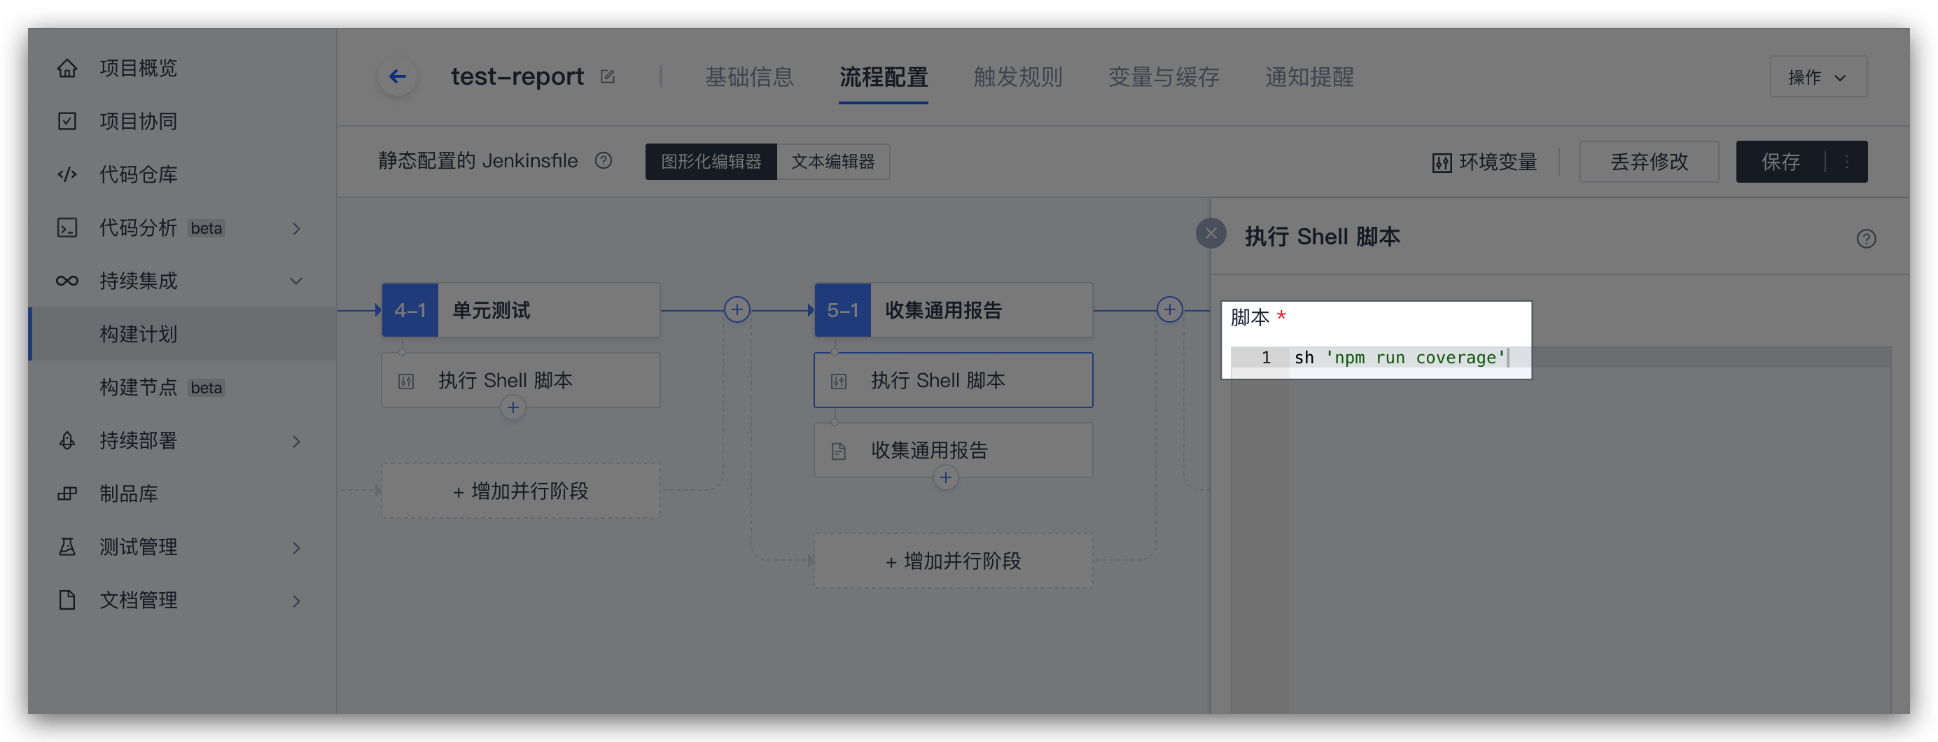Click the 项目概览 home icon

[x=67, y=69]
